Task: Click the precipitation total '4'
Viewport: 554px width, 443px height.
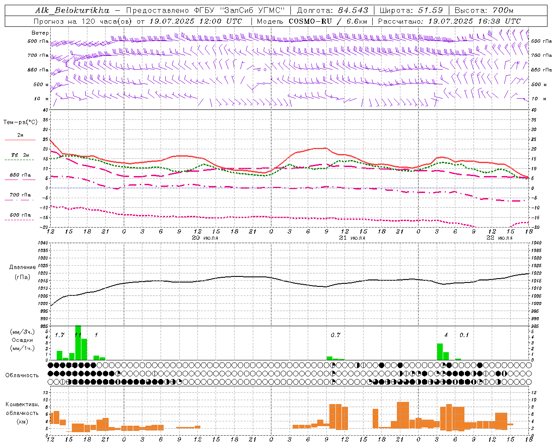Action: pos(446,335)
